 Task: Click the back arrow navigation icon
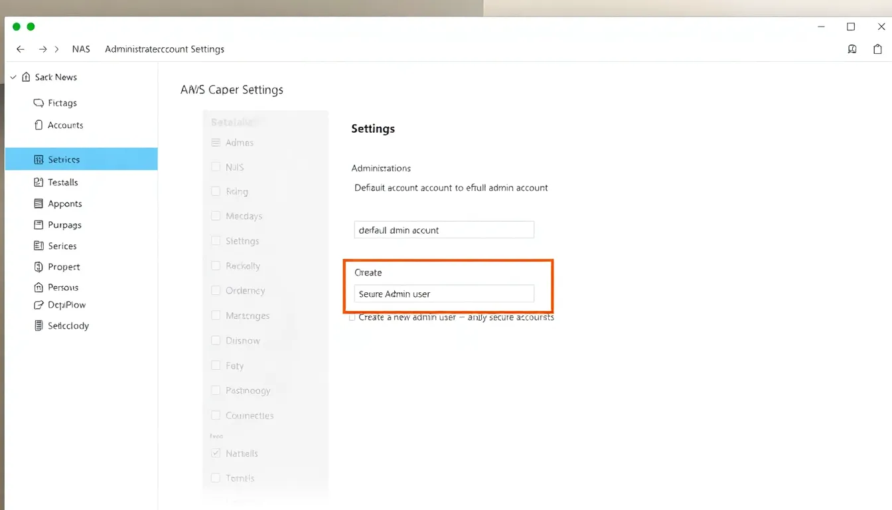[21, 49]
